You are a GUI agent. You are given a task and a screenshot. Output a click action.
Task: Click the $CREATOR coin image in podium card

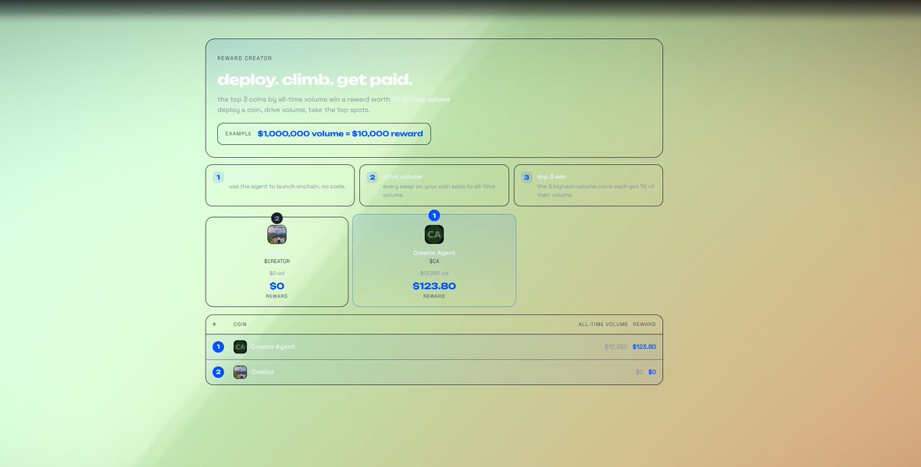coord(277,235)
